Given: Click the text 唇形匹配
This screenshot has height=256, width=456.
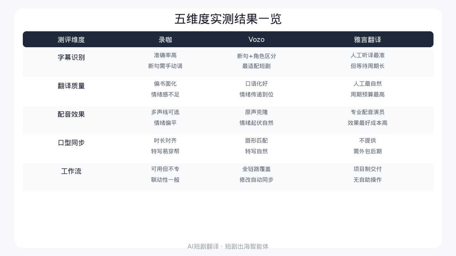Looking at the screenshot, I should [x=256, y=140].
